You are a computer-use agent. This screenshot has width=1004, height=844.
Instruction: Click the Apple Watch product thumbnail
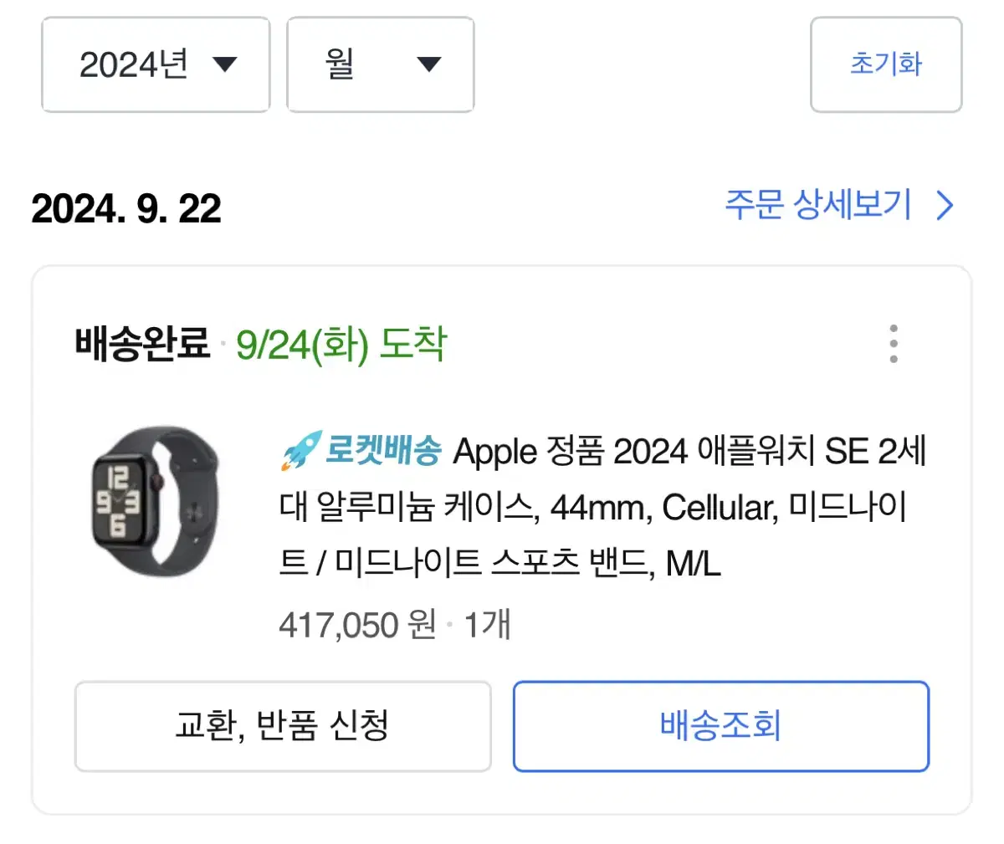pos(156,501)
